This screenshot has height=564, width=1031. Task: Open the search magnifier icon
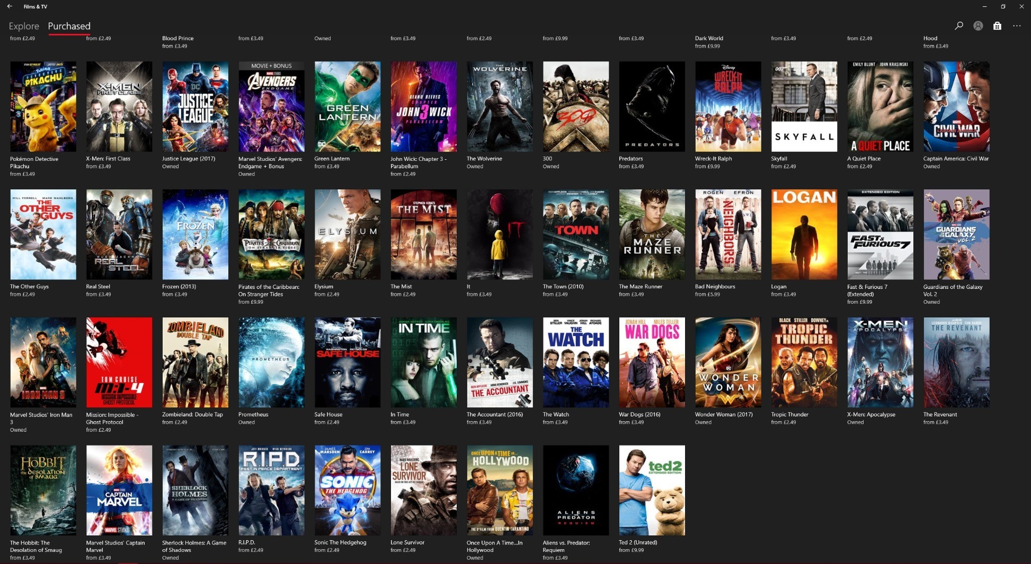958,25
